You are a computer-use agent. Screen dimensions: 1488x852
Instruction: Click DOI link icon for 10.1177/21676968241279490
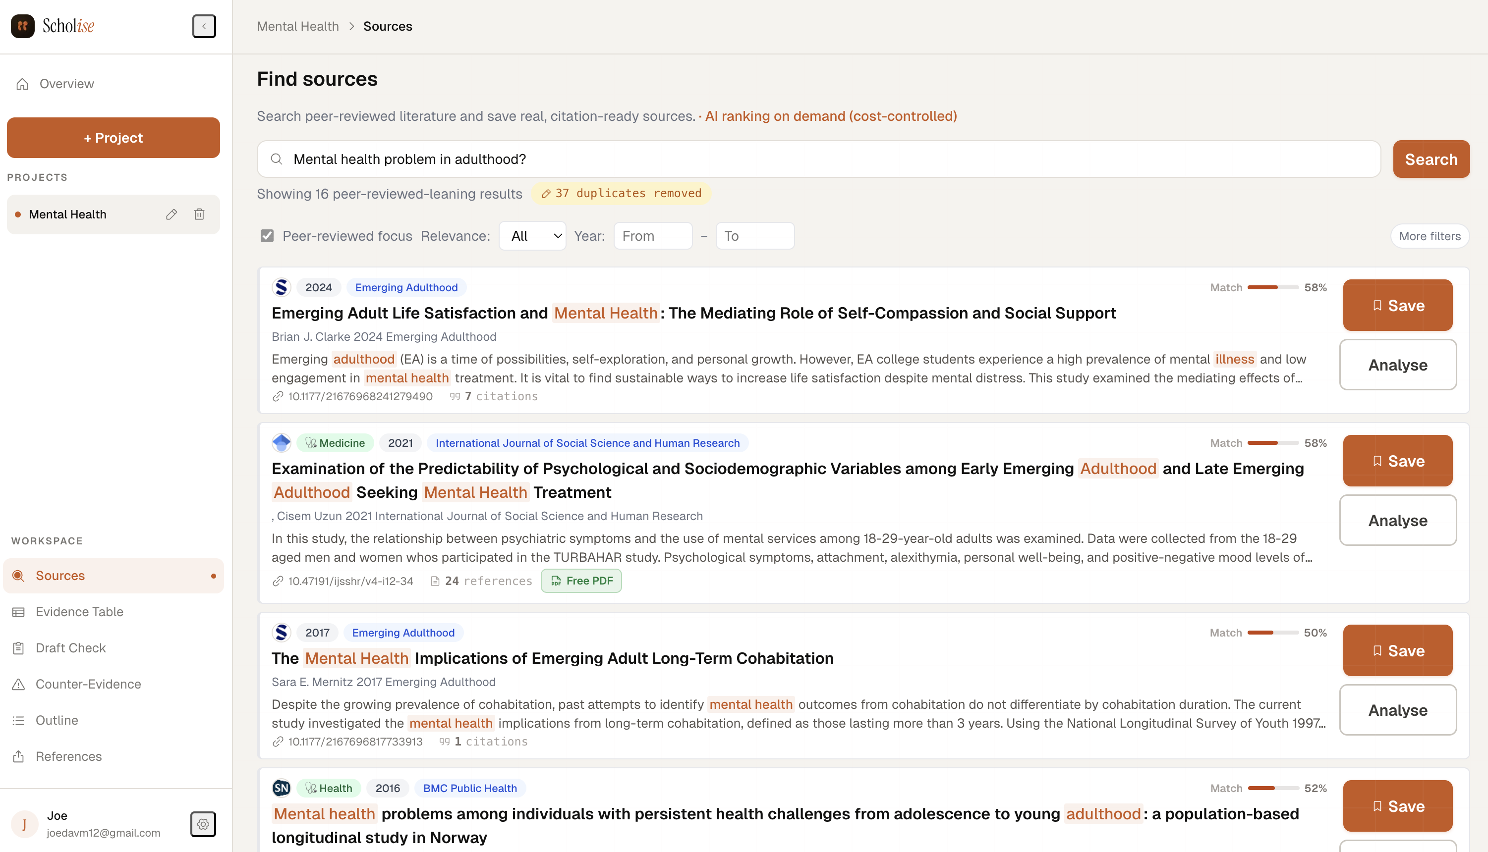tap(278, 397)
